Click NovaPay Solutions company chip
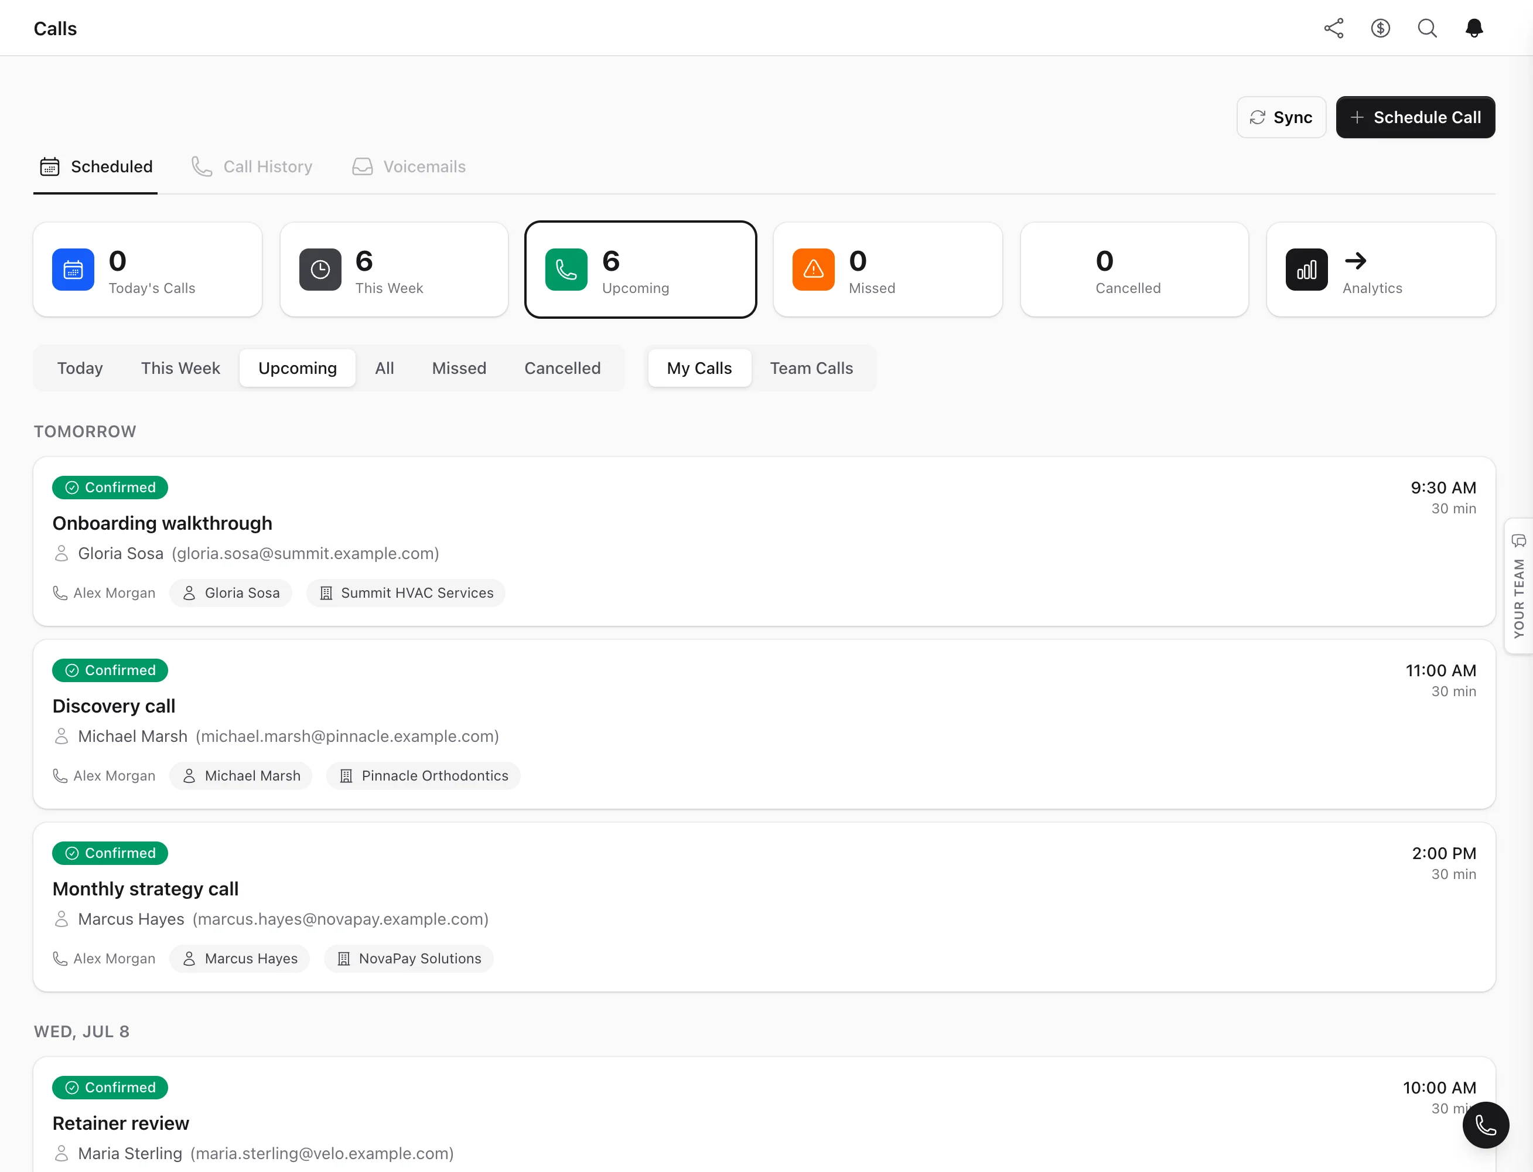This screenshot has height=1172, width=1533. pos(409,959)
